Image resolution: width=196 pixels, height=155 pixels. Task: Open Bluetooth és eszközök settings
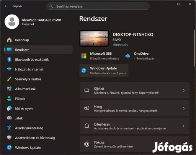(x=39, y=59)
